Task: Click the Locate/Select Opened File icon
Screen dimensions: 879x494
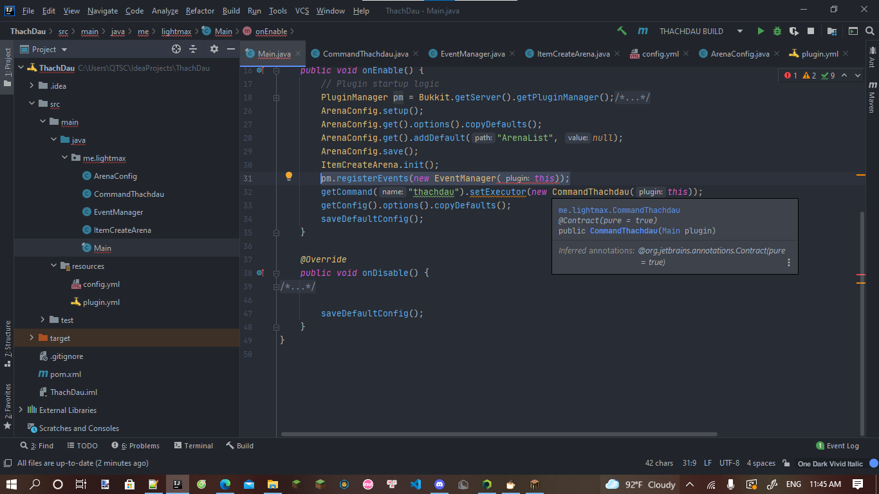Action: click(x=176, y=49)
